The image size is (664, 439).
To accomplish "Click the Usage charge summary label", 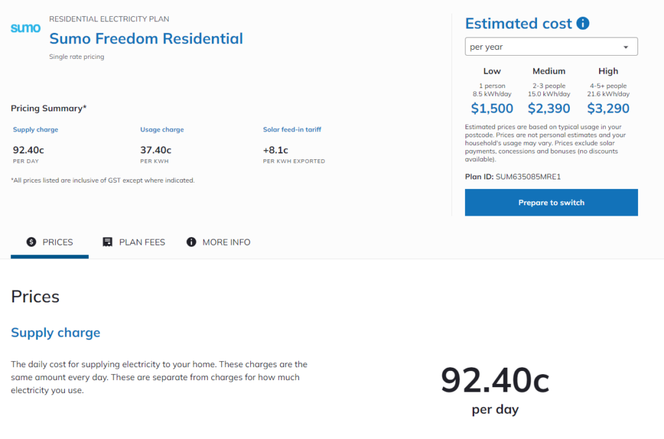I will tap(161, 129).
